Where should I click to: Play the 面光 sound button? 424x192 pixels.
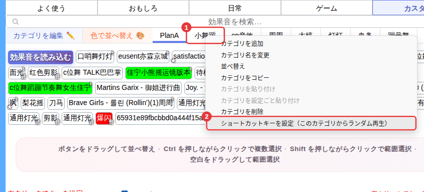point(17,73)
